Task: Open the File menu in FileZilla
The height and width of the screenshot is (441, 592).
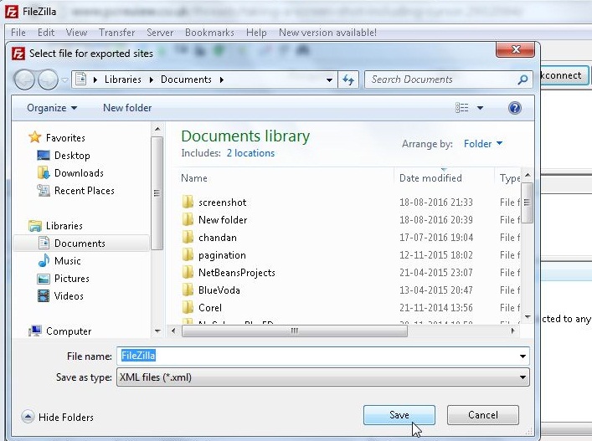Action: pos(18,33)
